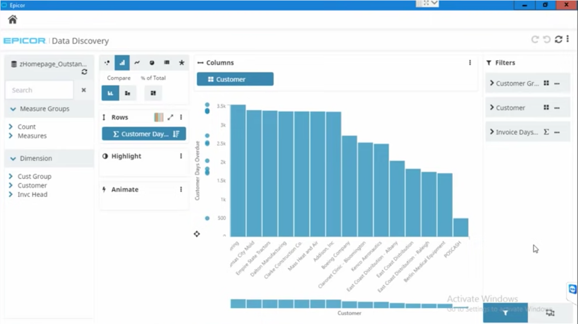Open the color palette swatch in Rows panel
Viewport: 578px width, 324px height.
click(158, 117)
